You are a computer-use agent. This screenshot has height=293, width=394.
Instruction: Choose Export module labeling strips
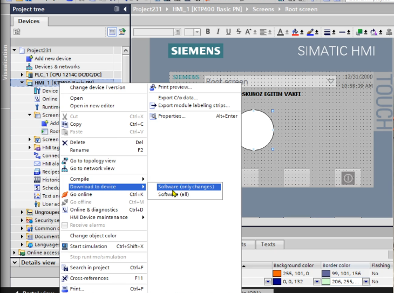[194, 106]
